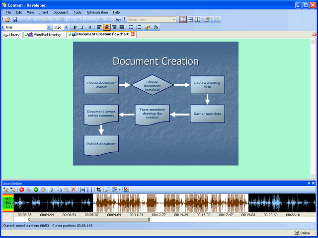The image size is (318, 238).
Task: Switch to the horizontal split layout
Action: 190,20
